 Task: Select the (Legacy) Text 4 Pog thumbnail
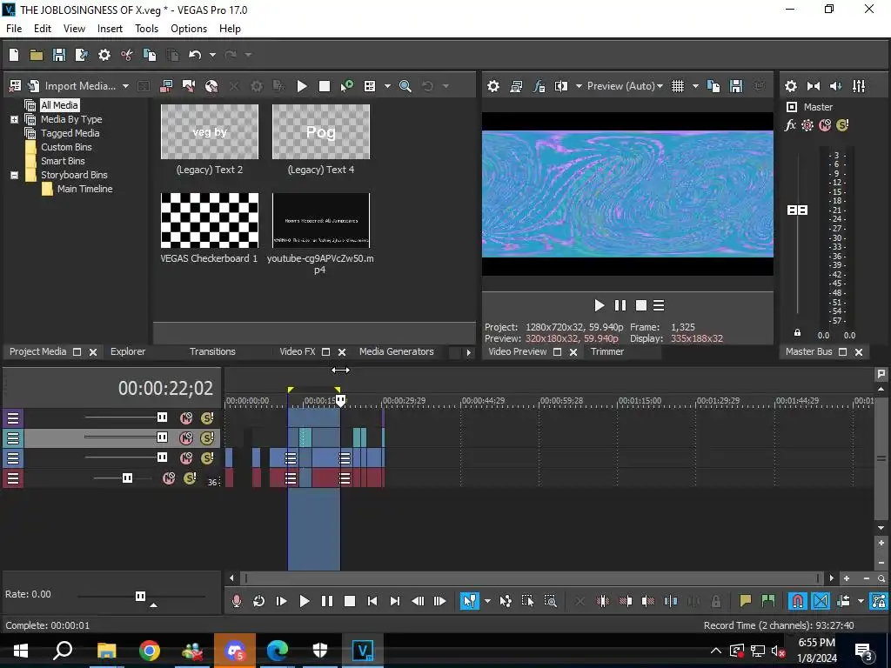pyautogui.click(x=321, y=132)
